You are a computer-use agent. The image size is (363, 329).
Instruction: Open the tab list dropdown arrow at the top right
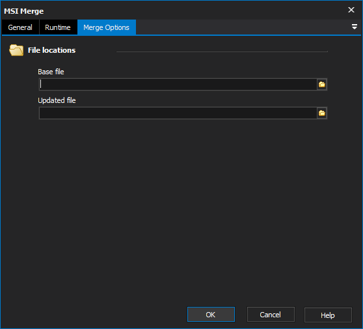click(x=354, y=27)
